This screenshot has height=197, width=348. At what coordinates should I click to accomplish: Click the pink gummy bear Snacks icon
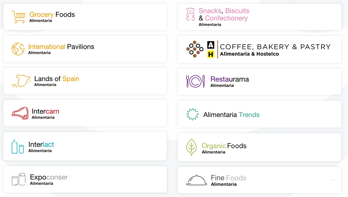[190, 14]
